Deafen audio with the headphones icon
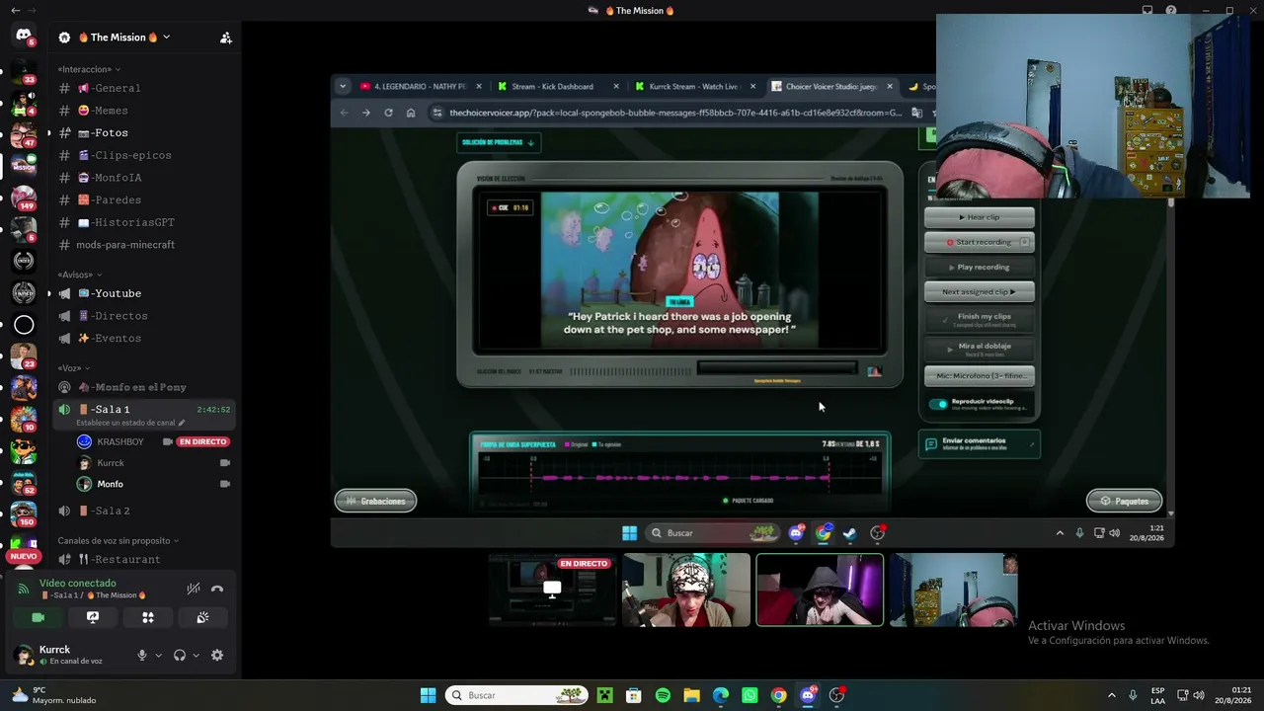Image resolution: width=1264 pixels, height=711 pixels. pos(180,655)
